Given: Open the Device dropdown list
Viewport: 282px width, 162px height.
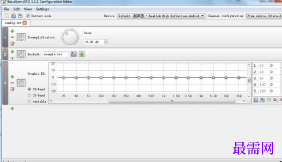Looking at the screenshot, I should 161,16.
